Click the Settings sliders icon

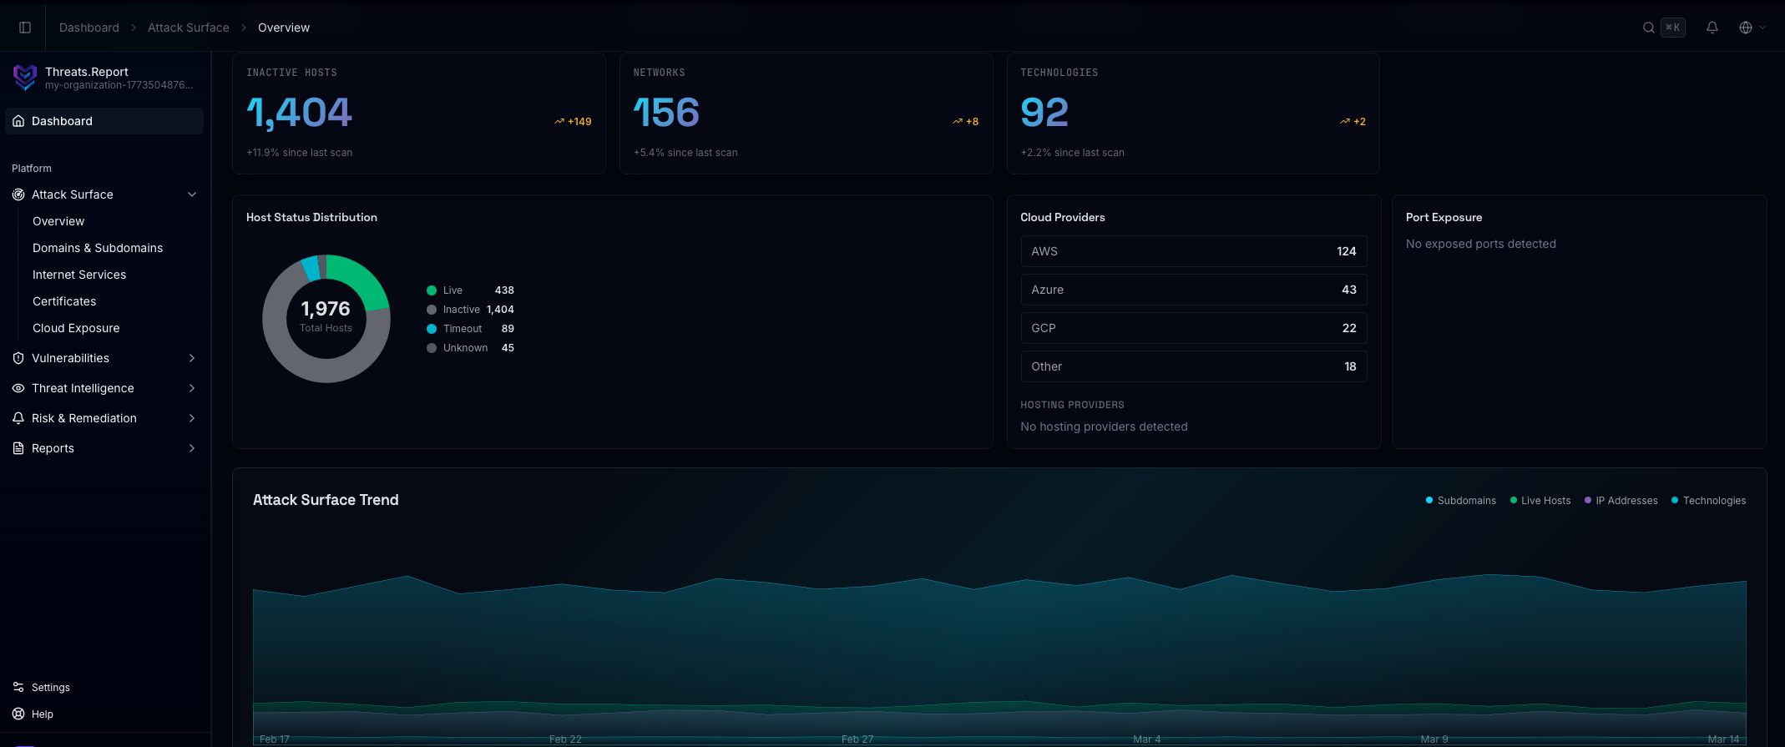18,687
